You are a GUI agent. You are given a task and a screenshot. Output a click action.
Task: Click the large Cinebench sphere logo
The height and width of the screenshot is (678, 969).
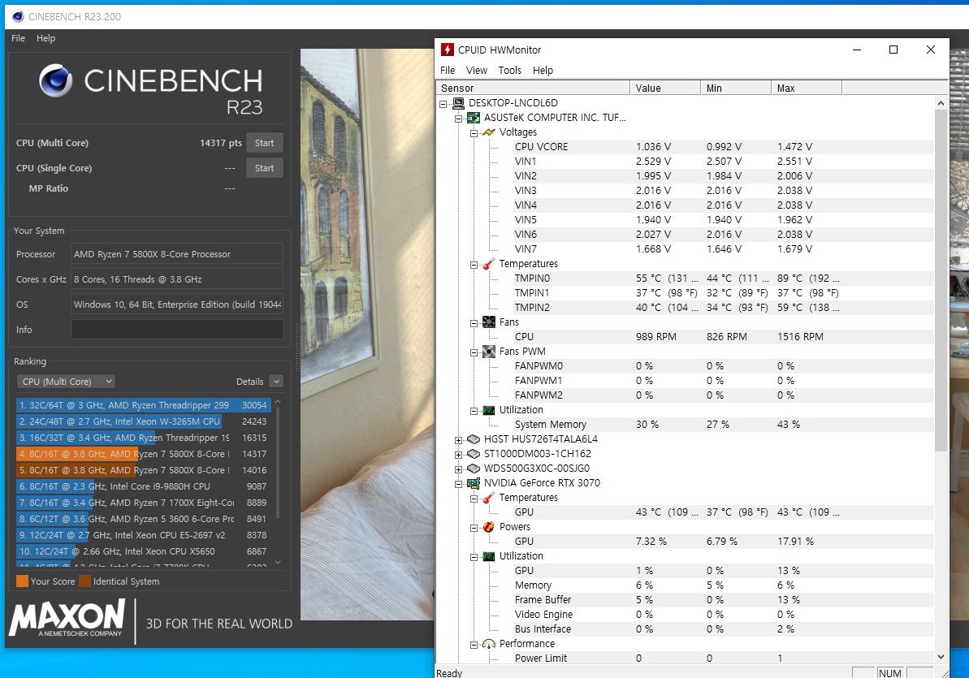pos(55,81)
